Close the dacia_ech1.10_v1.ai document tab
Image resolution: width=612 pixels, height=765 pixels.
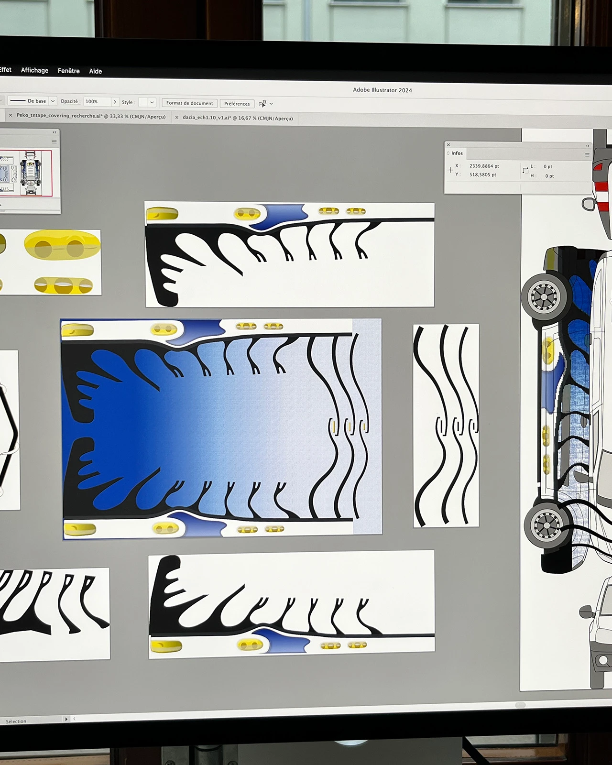[177, 117]
